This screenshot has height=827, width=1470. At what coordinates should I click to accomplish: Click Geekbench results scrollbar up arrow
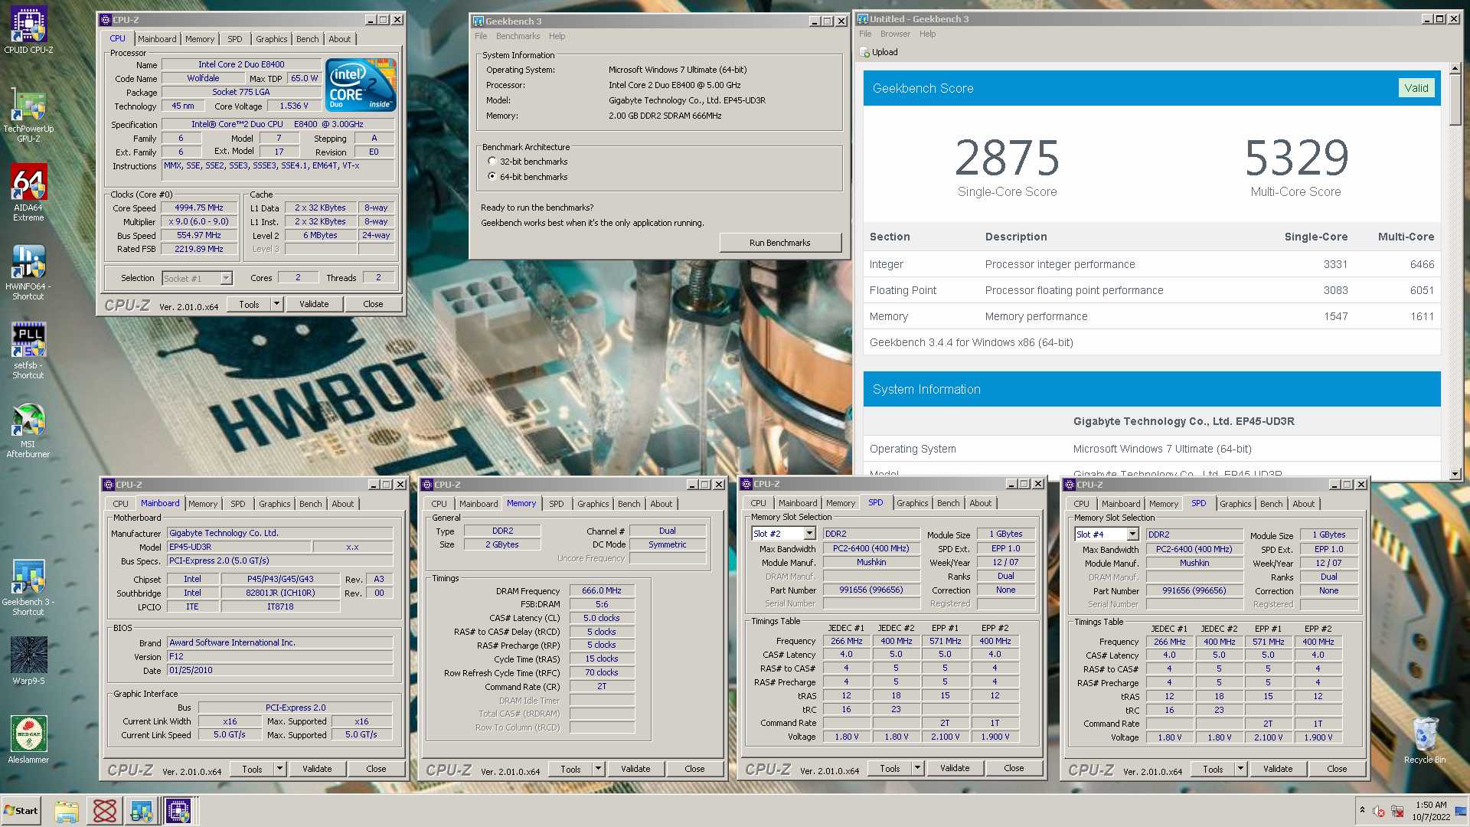(1455, 68)
